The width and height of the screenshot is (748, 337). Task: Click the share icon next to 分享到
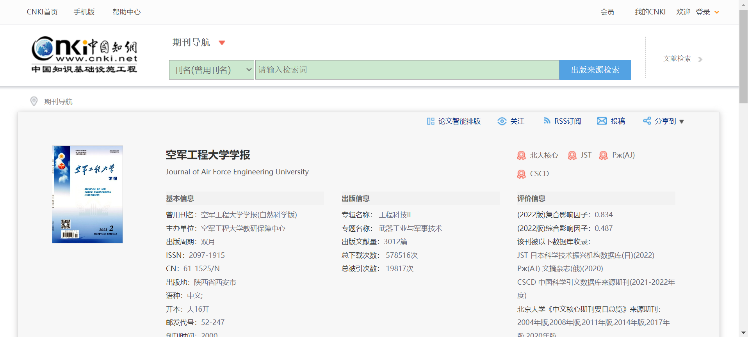(x=647, y=121)
